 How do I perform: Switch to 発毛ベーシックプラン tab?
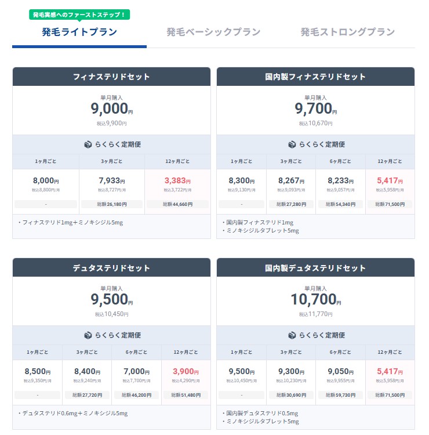click(x=213, y=32)
